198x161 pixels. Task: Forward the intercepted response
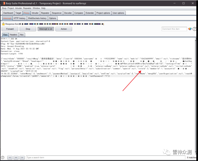10,29
